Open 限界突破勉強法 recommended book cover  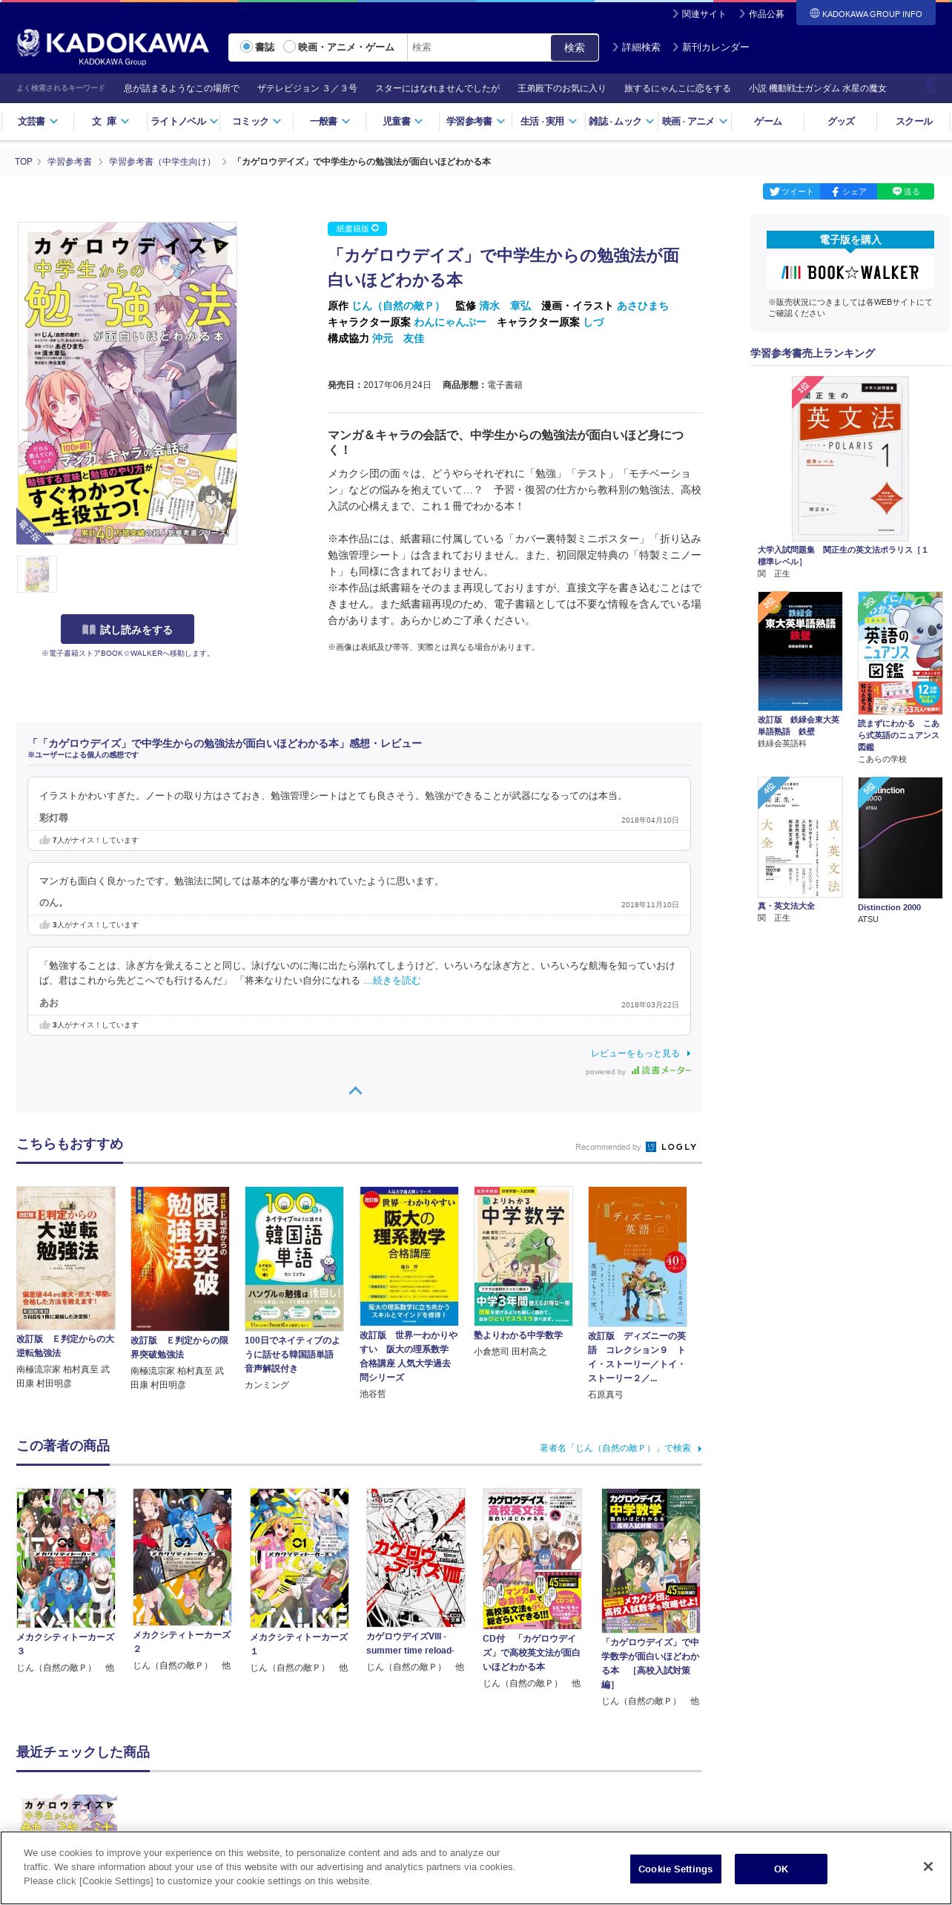click(180, 1257)
